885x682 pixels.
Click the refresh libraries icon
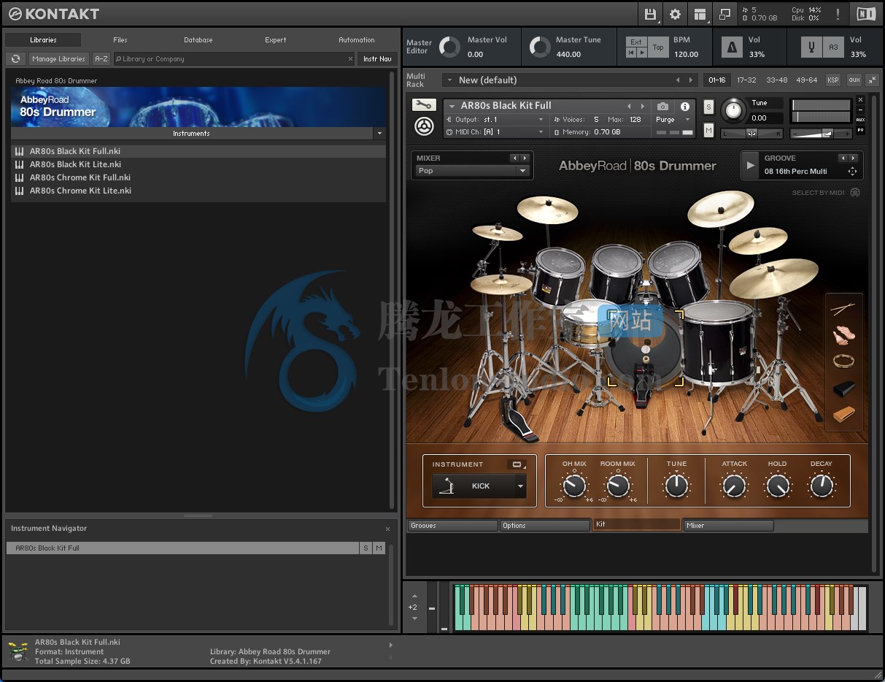(15, 59)
